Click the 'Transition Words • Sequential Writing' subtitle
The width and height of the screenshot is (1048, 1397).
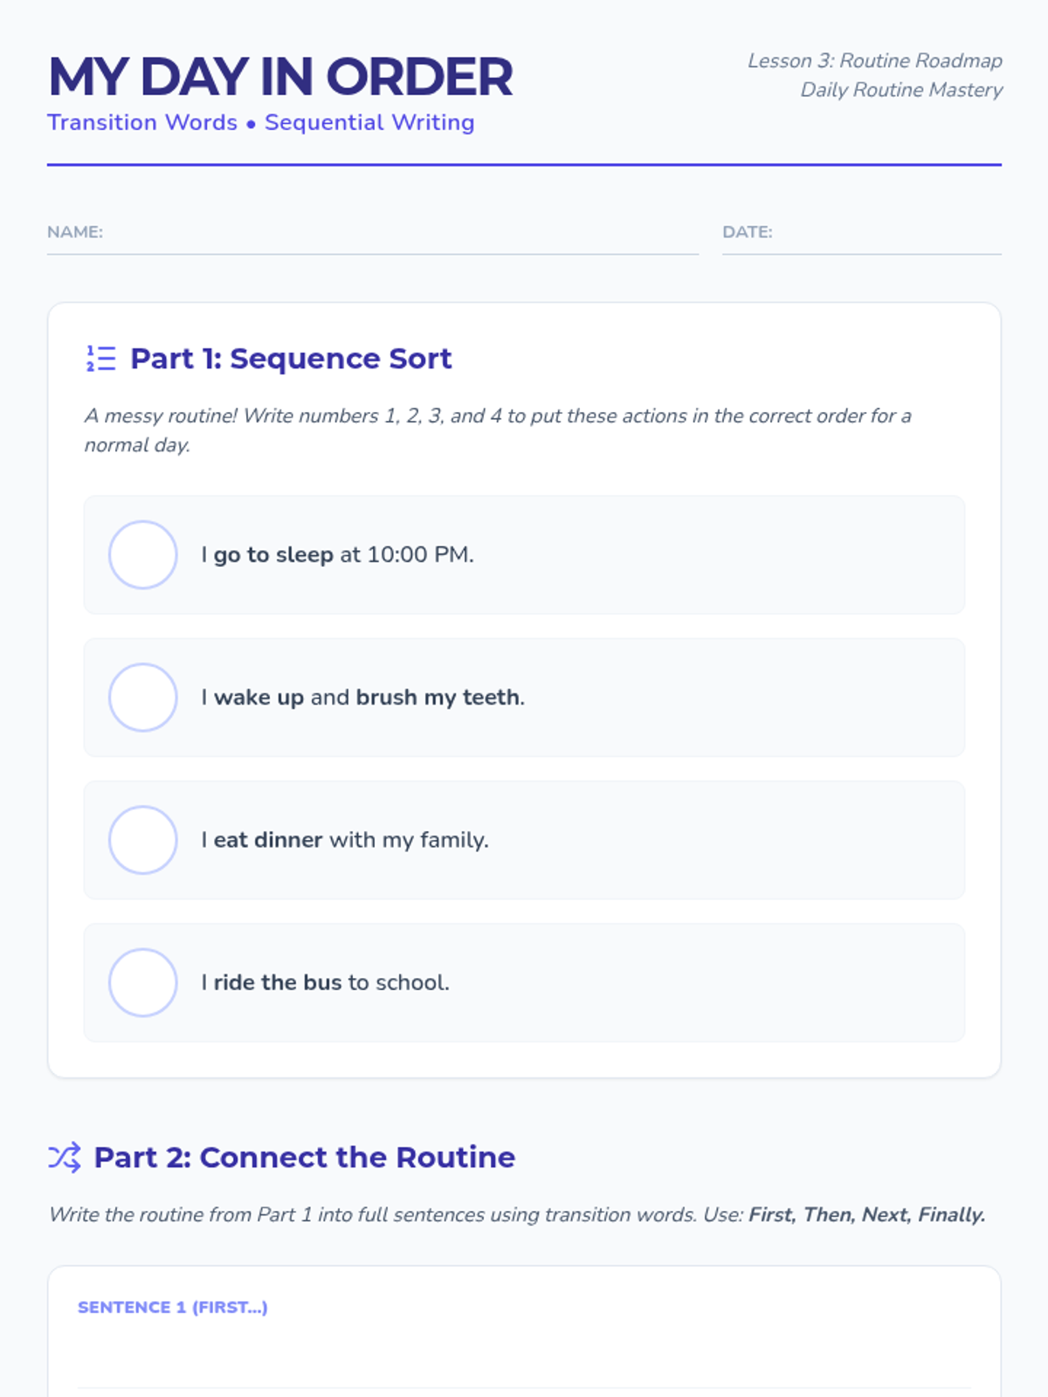coord(261,122)
